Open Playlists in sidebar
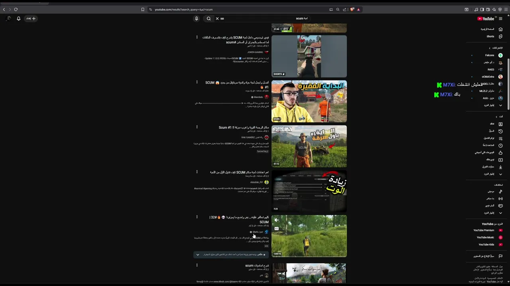 coord(493,138)
